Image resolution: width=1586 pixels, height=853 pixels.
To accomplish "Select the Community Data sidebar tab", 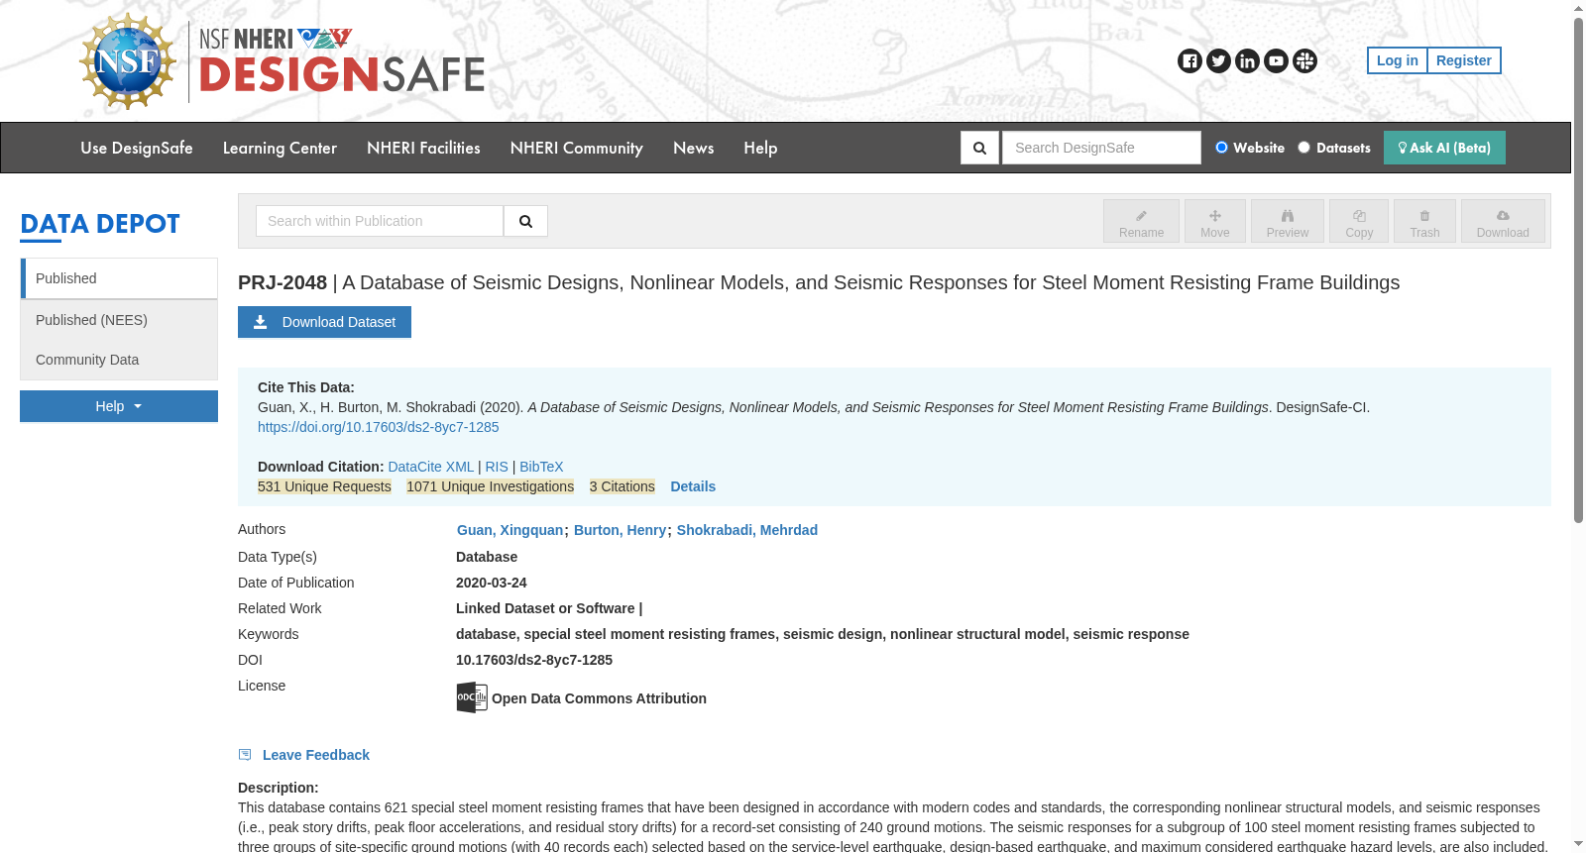I will (119, 360).
